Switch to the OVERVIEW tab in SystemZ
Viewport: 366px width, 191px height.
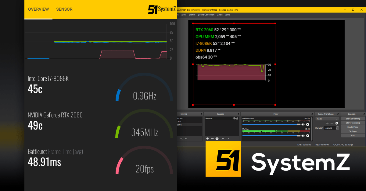(38, 9)
